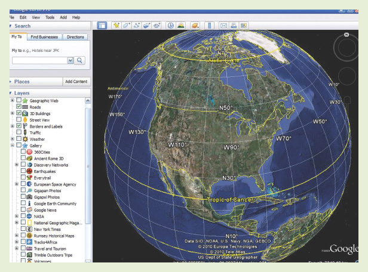
Task: Uncheck the Roads layer
Action: pyautogui.click(x=19, y=107)
